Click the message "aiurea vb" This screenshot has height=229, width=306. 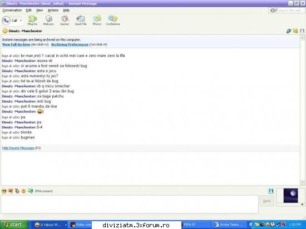[x=45, y=61]
